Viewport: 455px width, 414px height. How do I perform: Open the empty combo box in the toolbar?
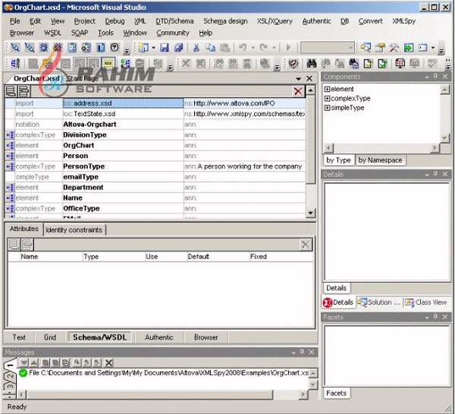pyautogui.click(x=351, y=47)
